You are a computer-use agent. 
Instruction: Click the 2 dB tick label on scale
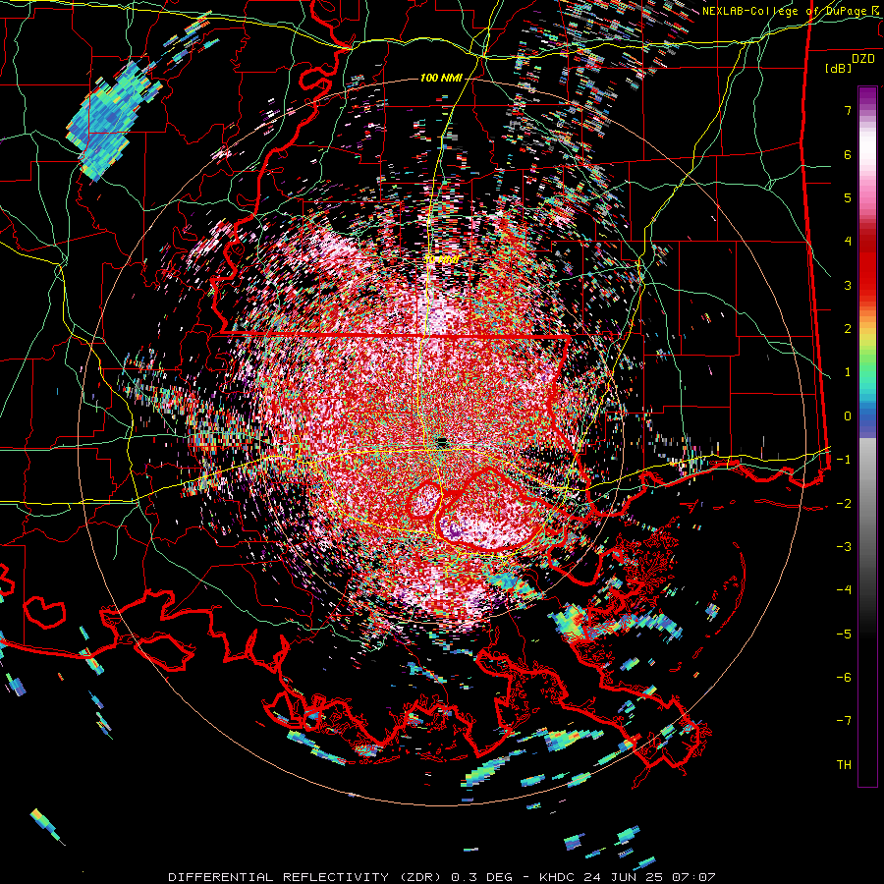848,329
